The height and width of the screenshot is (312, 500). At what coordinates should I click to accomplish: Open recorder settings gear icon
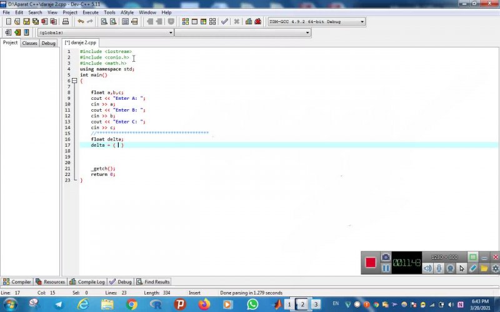[495, 268]
